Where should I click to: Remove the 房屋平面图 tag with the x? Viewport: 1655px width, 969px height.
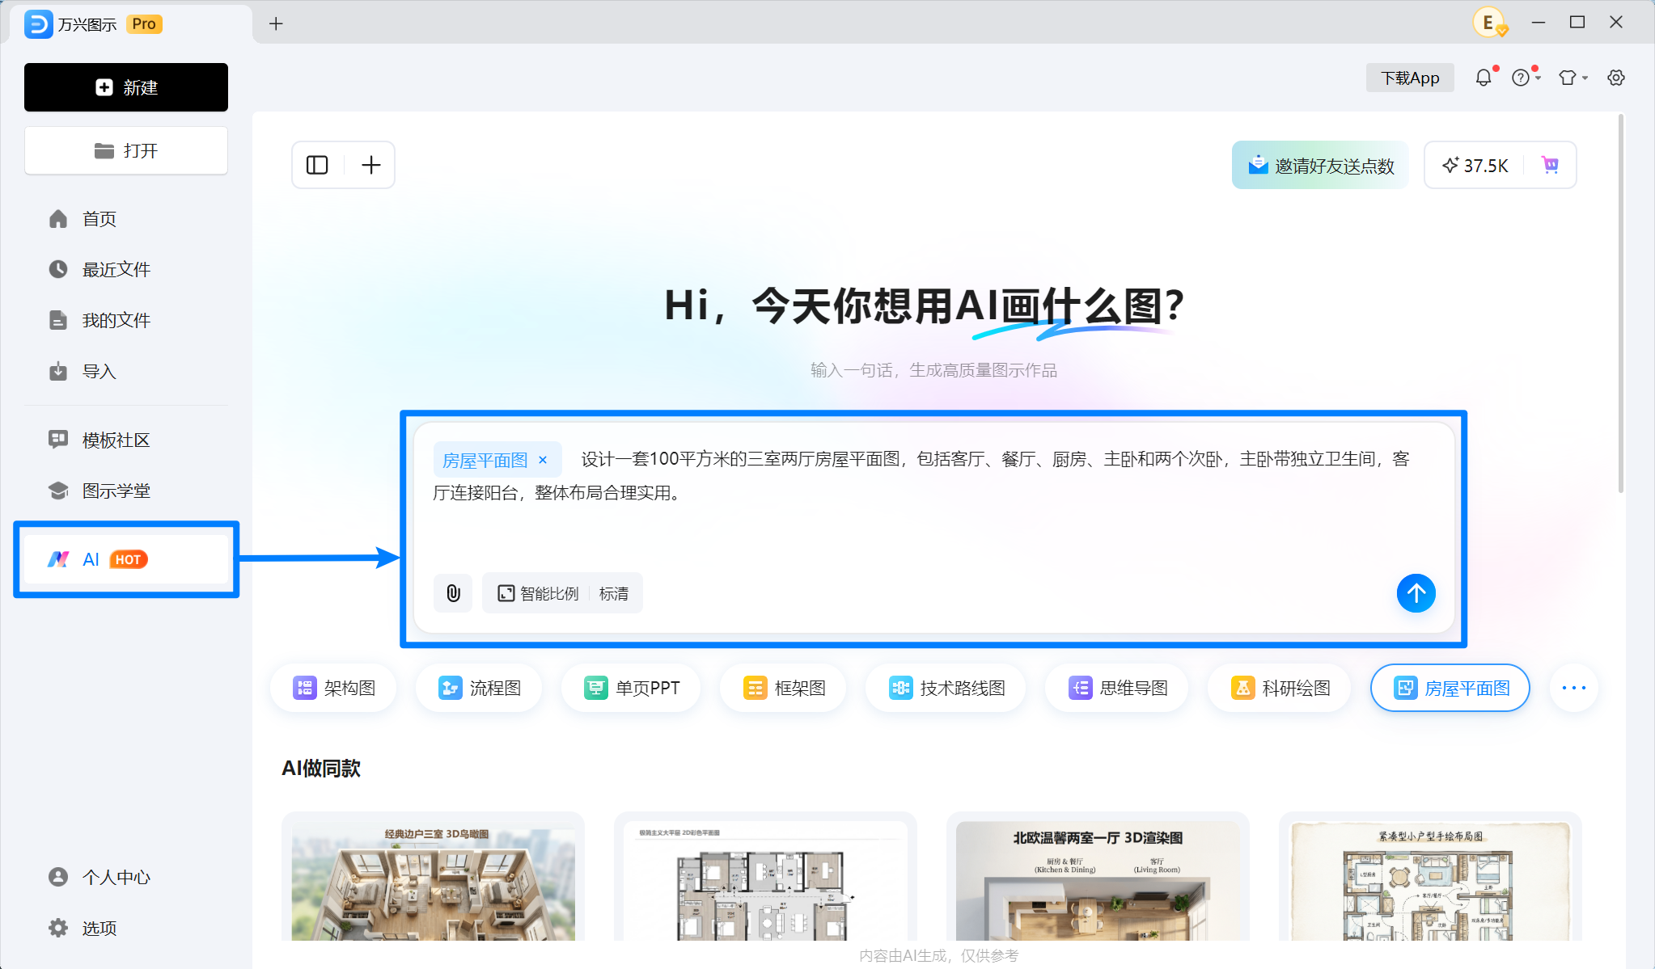coord(543,460)
